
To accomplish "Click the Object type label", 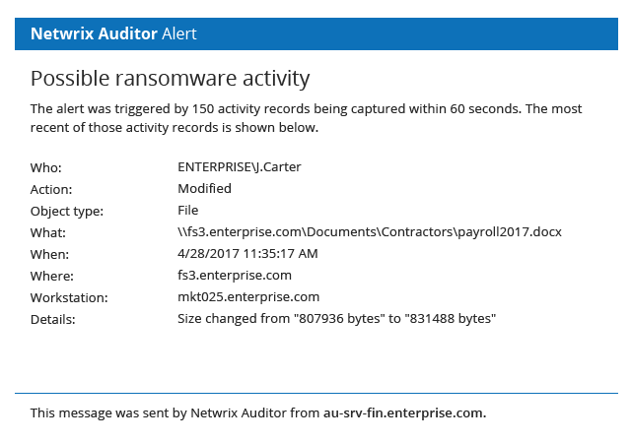I will (x=67, y=211).
